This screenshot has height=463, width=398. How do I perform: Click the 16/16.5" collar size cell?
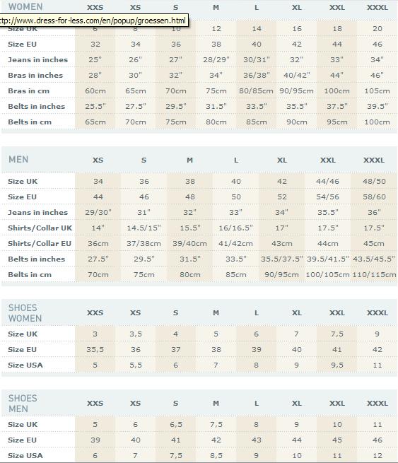pyautogui.click(x=235, y=228)
